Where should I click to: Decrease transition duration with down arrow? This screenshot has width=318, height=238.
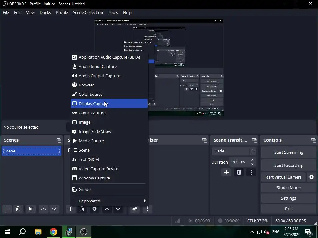pyautogui.click(x=252, y=164)
